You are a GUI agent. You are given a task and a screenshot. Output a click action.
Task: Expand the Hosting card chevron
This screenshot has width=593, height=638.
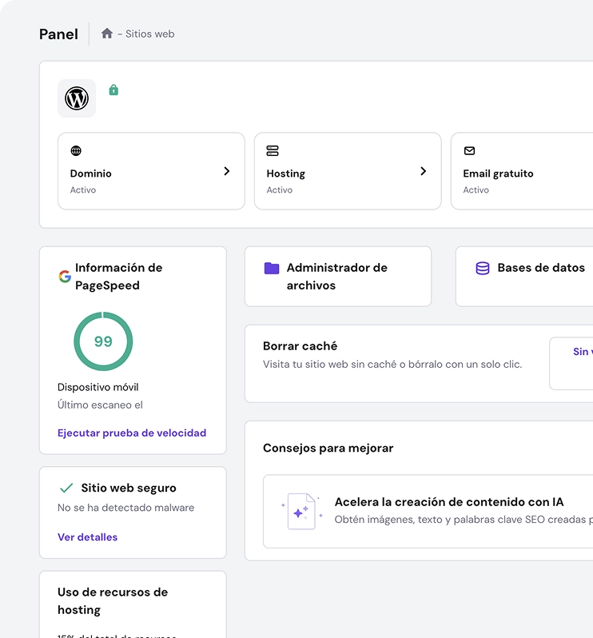click(423, 171)
